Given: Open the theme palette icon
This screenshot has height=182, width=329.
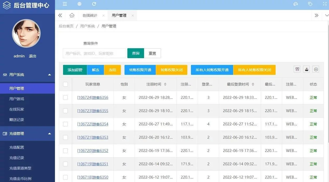Looking at the screenshot, I should click(x=295, y=4).
